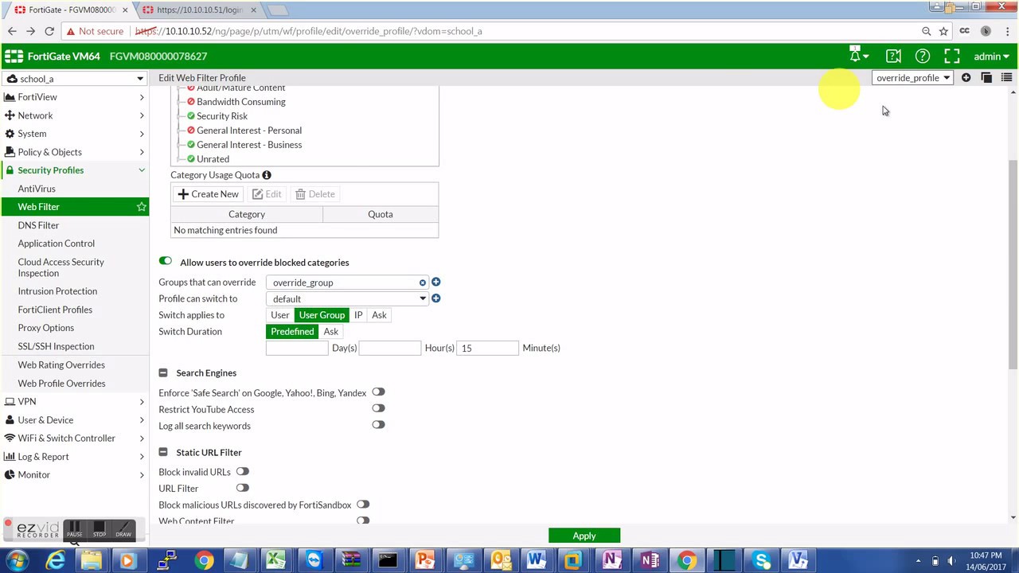1019x573 pixels.
Task: Click Create New quota button
Action: click(x=208, y=194)
